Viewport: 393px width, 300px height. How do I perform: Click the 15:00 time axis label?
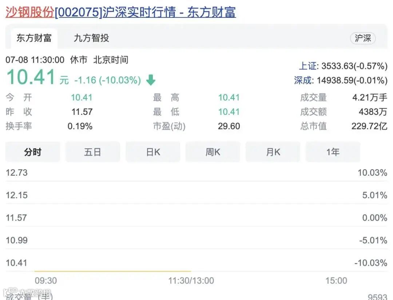(336, 281)
